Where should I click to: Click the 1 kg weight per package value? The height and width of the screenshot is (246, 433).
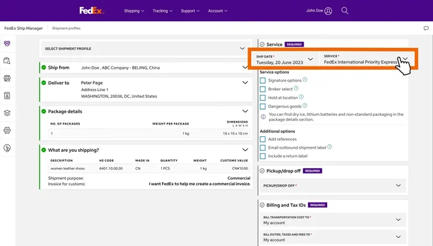pyautogui.click(x=186, y=133)
